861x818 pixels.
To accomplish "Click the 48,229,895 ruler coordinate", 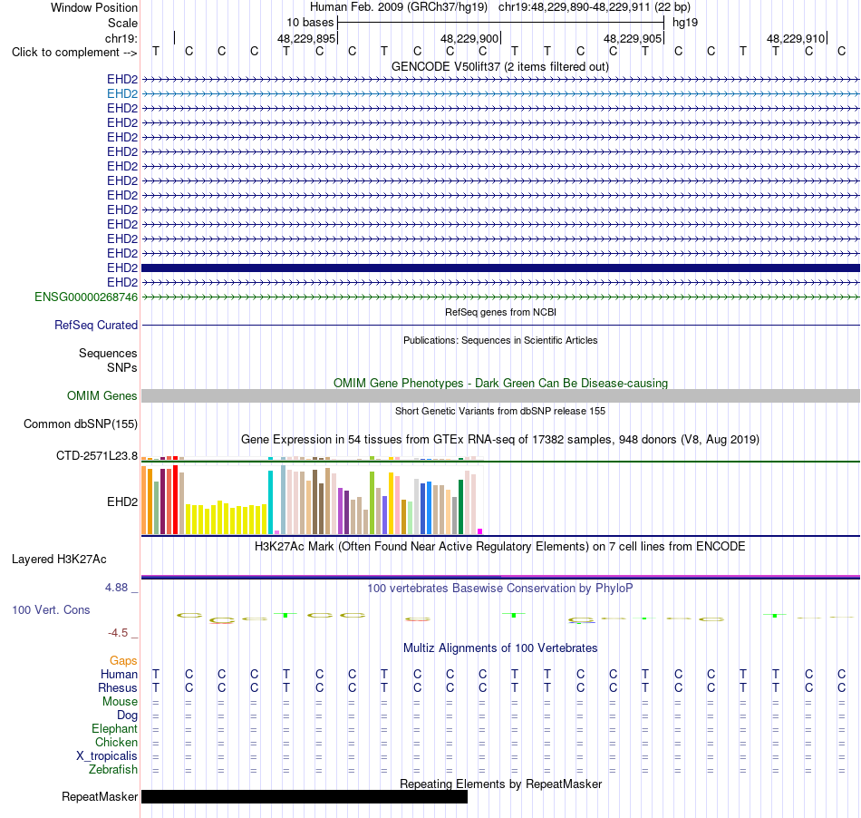I will tap(305, 38).
